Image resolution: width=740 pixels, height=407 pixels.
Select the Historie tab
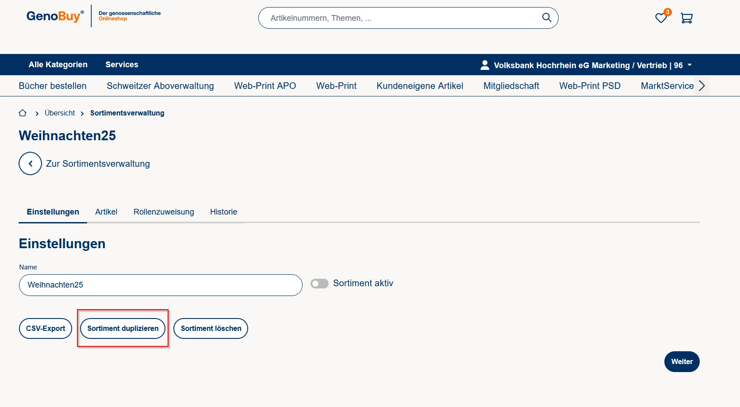pyautogui.click(x=223, y=212)
